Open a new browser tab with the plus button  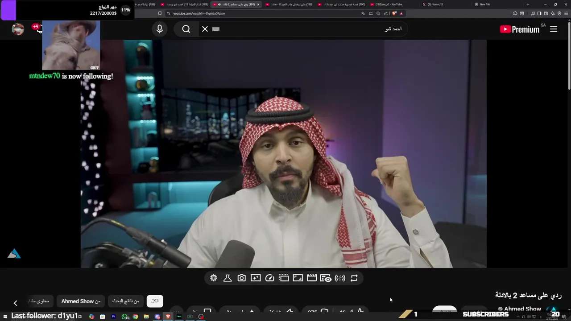(528, 4)
